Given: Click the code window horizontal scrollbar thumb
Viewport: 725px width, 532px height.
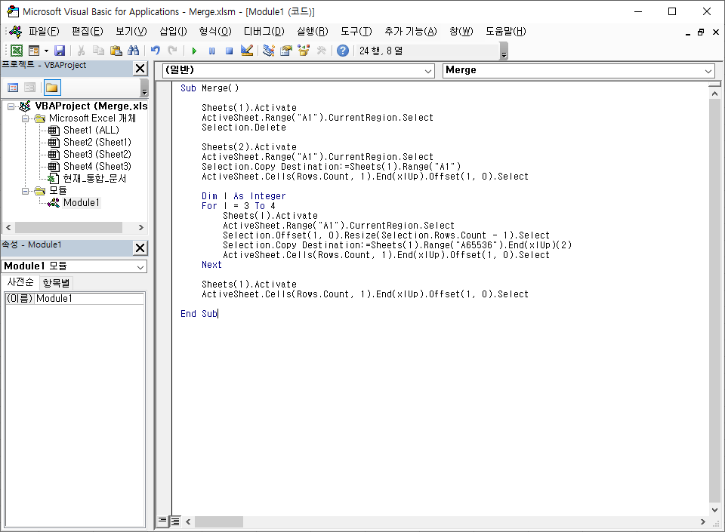Looking at the screenshot, I should 219,521.
